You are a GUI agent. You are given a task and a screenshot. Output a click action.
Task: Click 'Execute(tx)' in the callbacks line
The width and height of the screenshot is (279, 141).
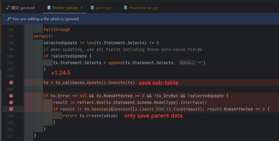click(121, 83)
